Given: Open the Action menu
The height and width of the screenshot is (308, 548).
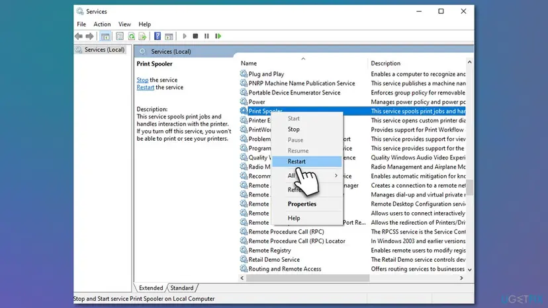Looking at the screenshot, I should 102,24.
